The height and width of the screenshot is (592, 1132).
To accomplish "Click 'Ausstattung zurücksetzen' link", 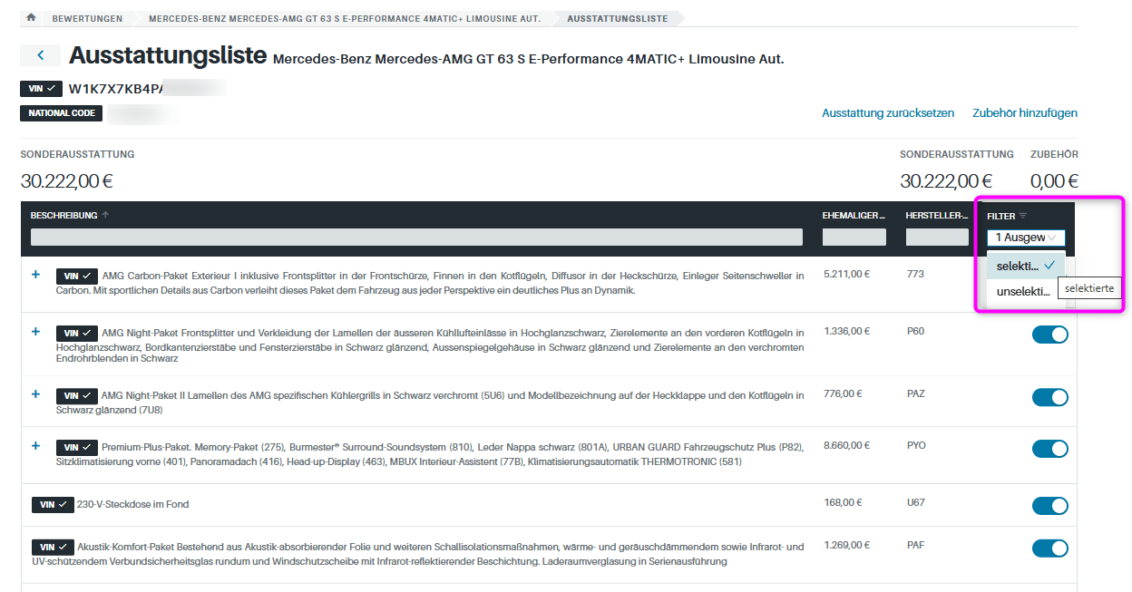I will pyautogui.click(x=888, y=113).
